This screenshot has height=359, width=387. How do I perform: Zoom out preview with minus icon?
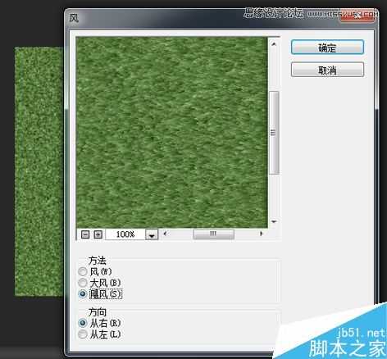[x=85, y=234]
